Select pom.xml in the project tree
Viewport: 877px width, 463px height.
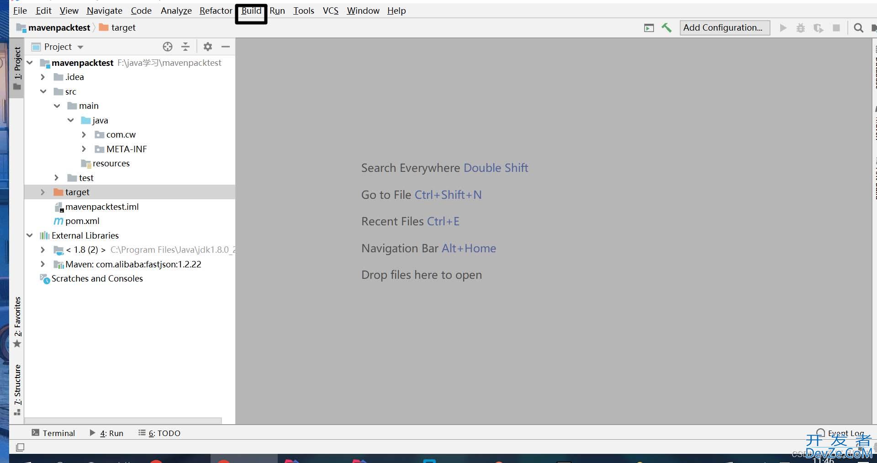130,221
